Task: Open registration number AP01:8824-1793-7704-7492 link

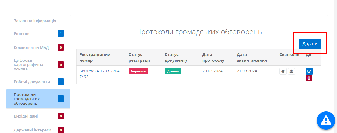Action: [100, 74]
